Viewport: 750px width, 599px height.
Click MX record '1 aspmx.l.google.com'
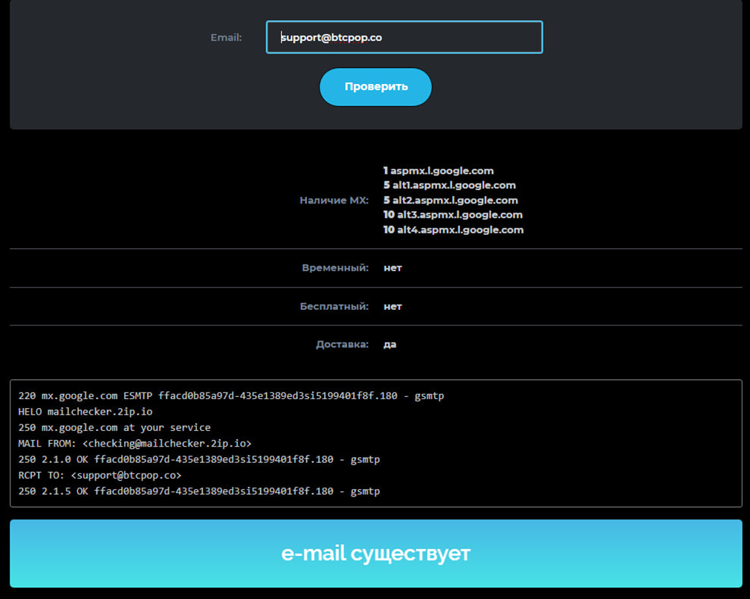tap(439, 171)
